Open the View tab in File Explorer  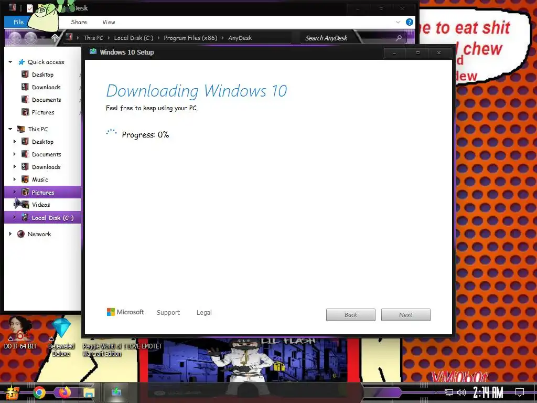pos(109,22)
